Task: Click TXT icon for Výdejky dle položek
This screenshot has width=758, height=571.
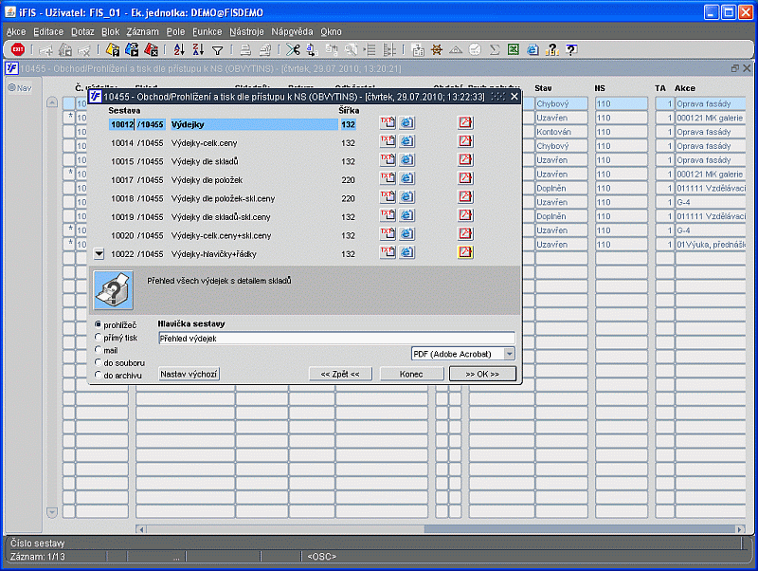Action: 388,178
